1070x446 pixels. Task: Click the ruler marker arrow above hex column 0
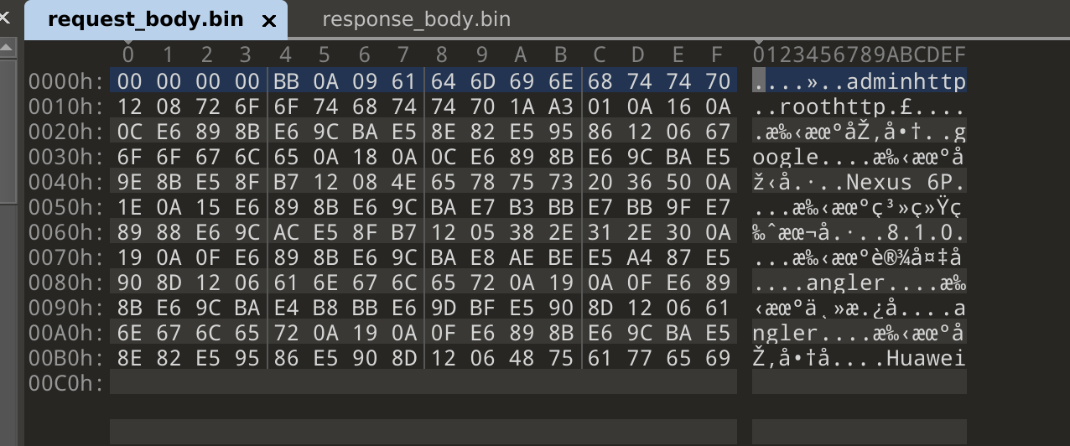[x=127, y=40]
